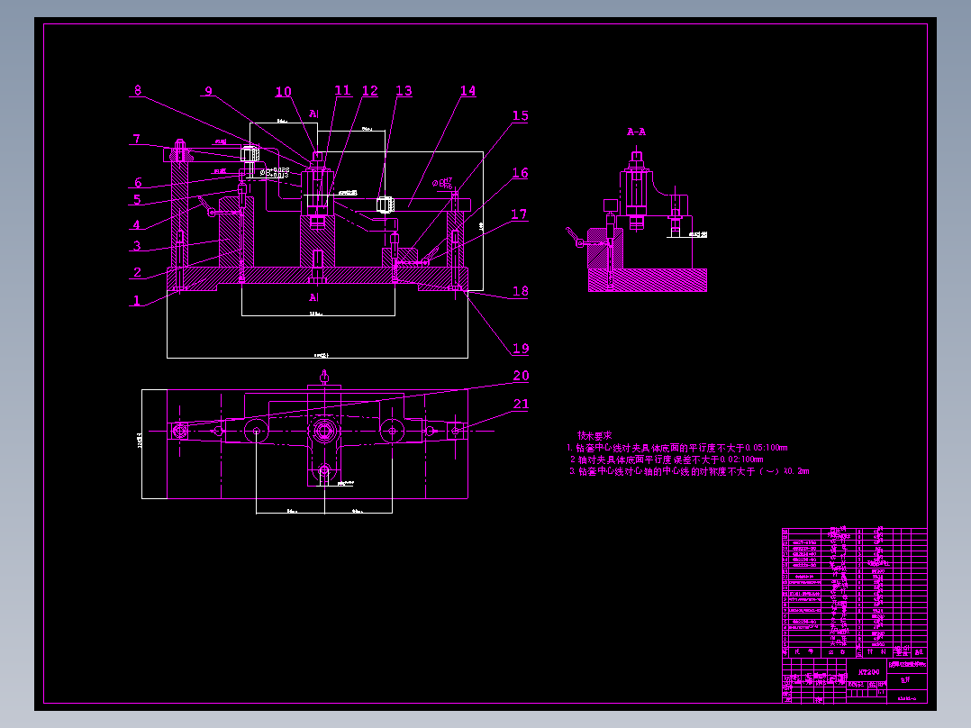Select part balloon number 21
Screen dimensions: 971x728
coord(521,404)
